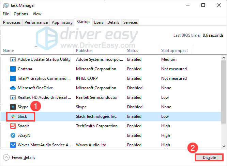
Task: Maximize the Task Manager window
Action: 203,5
